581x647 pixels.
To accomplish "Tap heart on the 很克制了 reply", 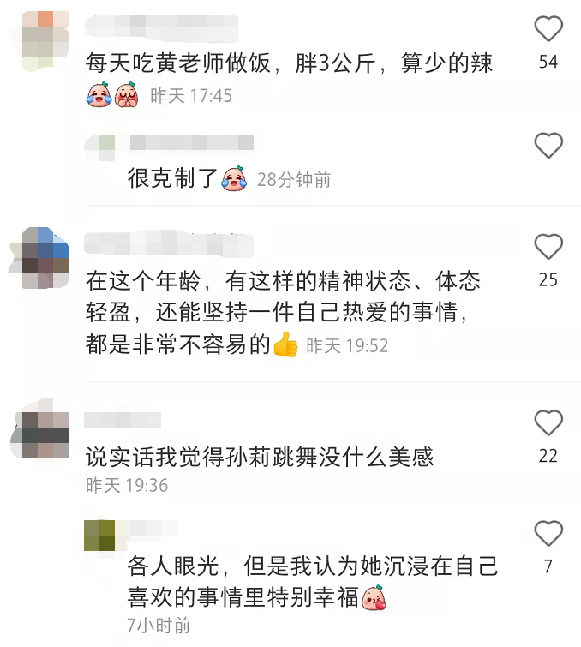I will coord(548,145).
